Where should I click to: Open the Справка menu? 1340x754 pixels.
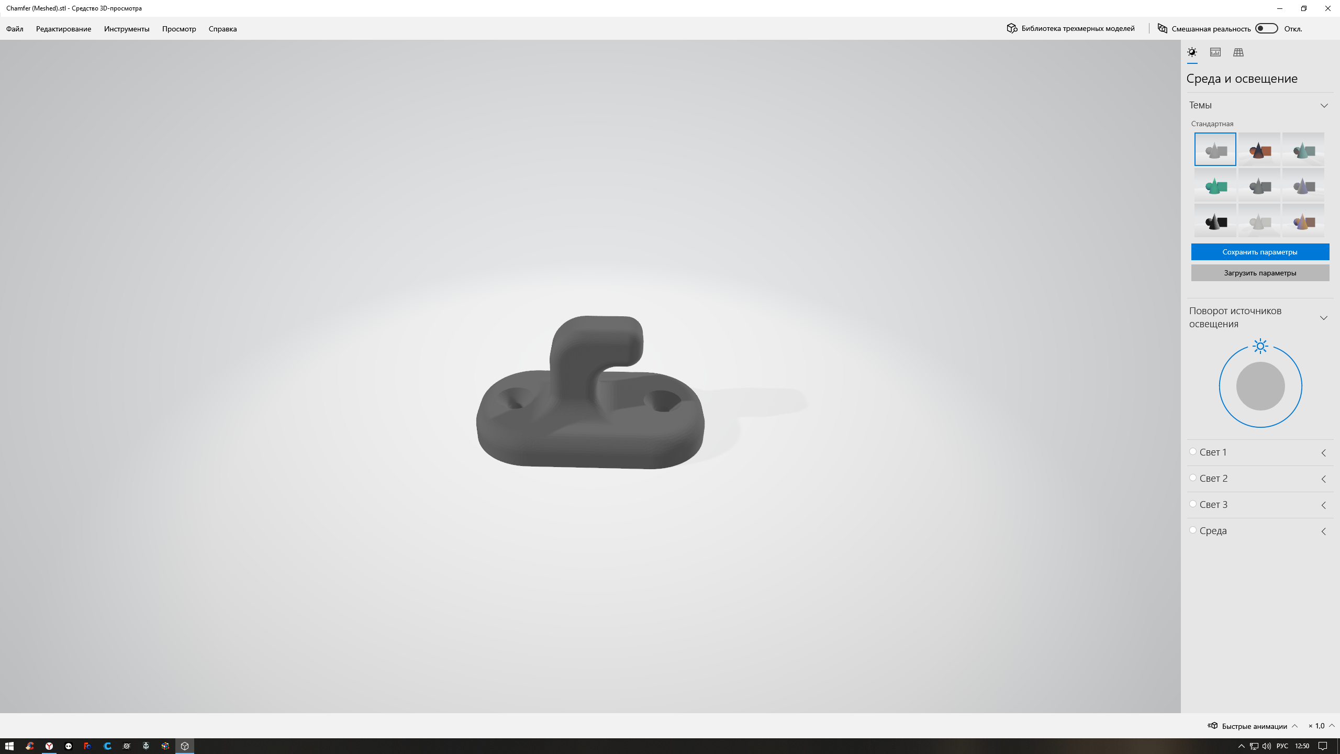point(222,29)
